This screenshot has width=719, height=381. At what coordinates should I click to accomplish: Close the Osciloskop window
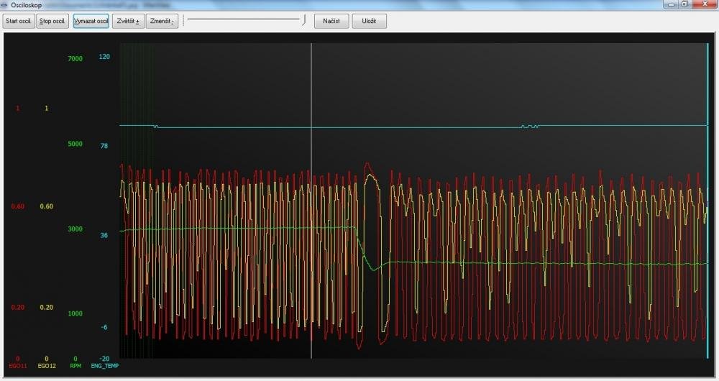[x=704, y=4]
